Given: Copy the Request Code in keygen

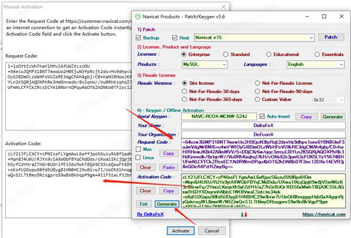Looking at the screenshot, I should pos(168,153).
